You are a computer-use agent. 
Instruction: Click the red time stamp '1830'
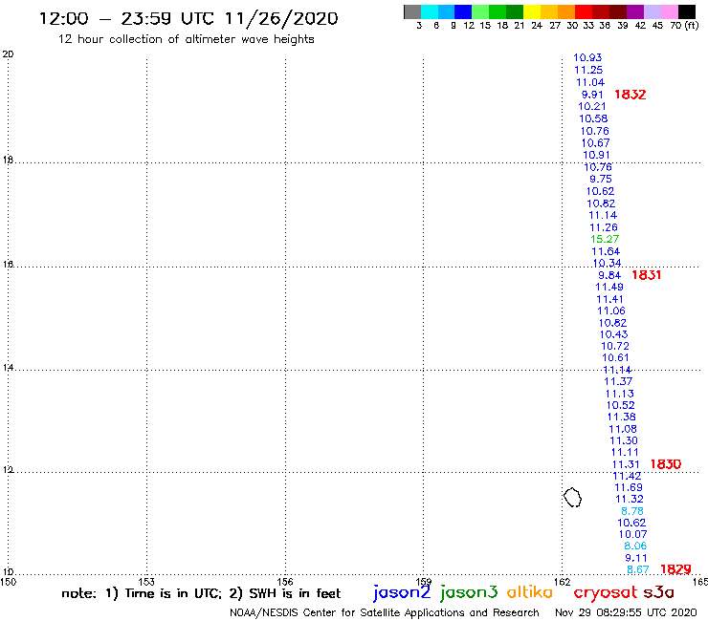pyautogui.click(x=666, y=464)
